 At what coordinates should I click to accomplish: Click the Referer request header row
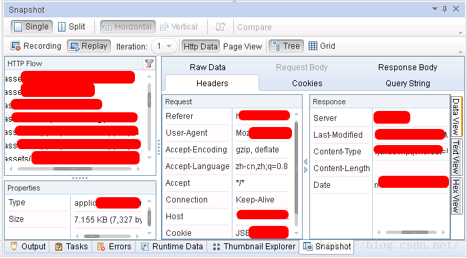(227, 116)
